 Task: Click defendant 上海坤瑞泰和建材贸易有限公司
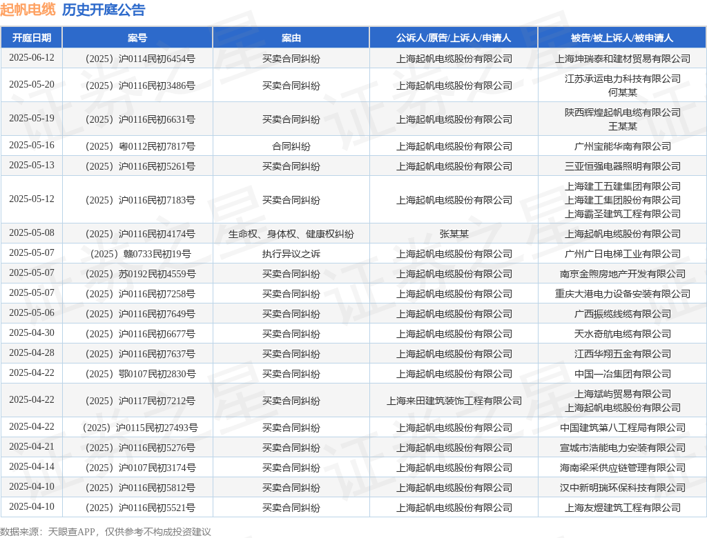click(622, 59)
